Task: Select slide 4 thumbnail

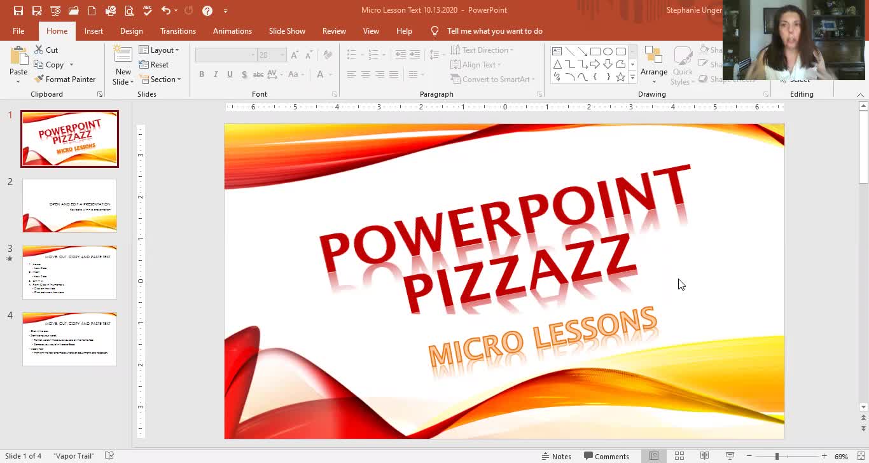Action: 70,339
